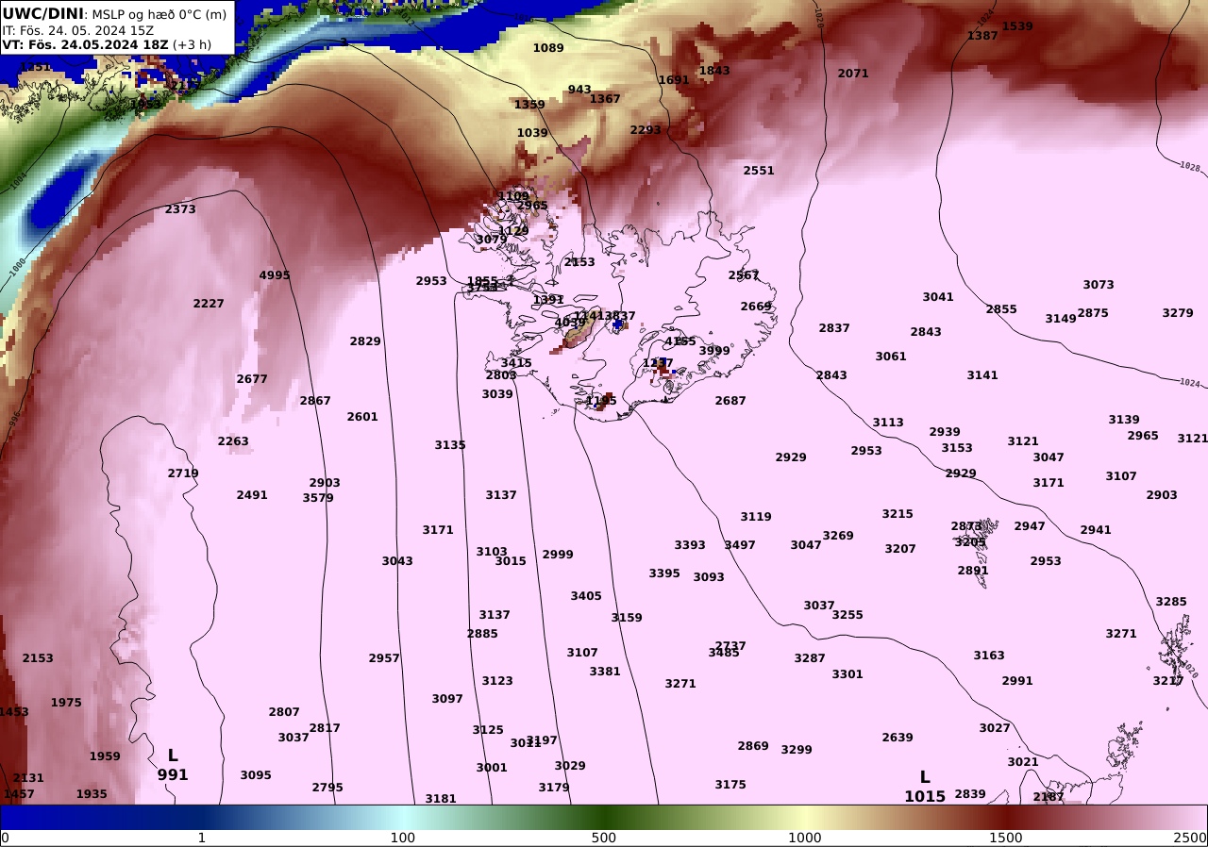
Task: Click the 3255 height value
Action: [x=847, y=615]
